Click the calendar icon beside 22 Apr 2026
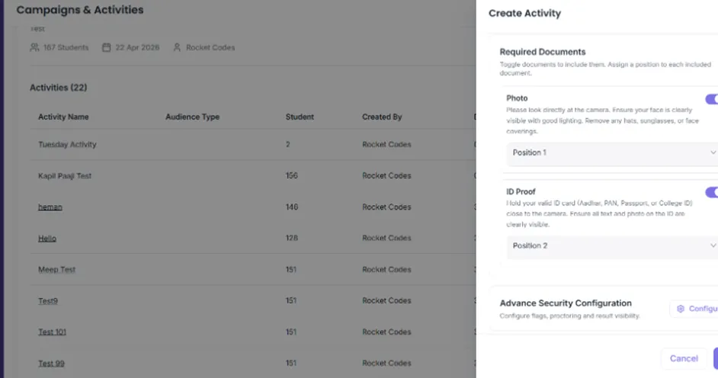Screen dimensions: 718x378 (x=106, y=47)
